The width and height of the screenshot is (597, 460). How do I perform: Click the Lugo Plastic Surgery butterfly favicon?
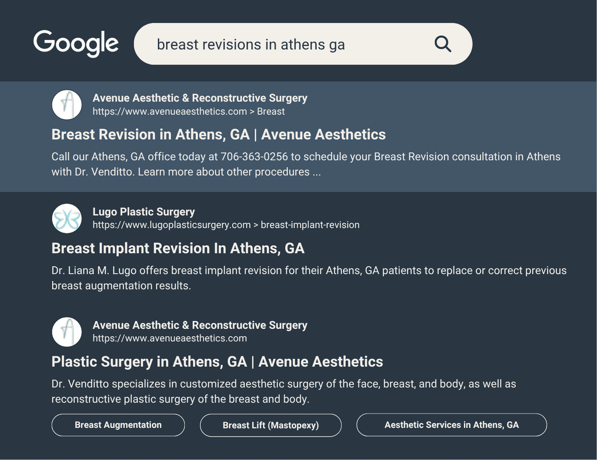click(x=67, y=218)
